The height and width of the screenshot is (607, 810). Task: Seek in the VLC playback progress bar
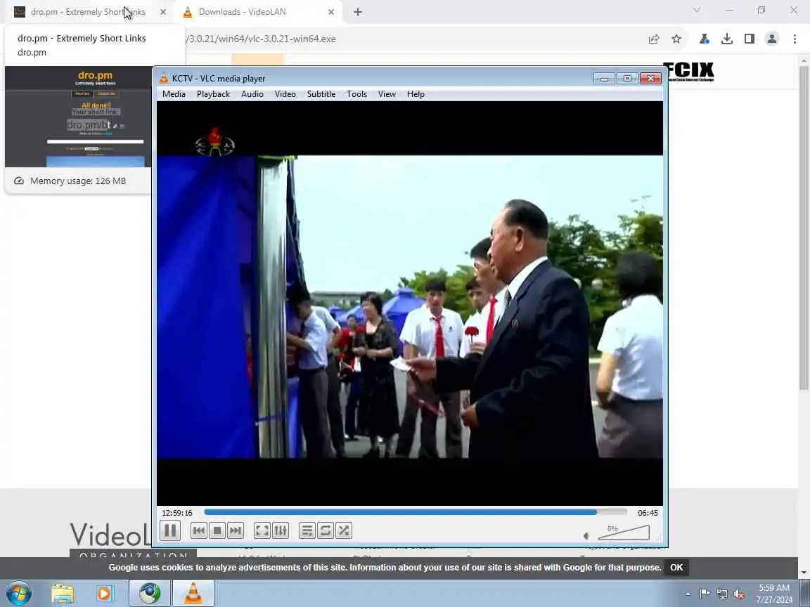point(416,512)
